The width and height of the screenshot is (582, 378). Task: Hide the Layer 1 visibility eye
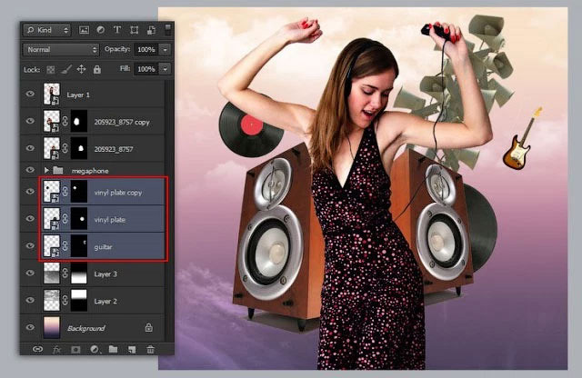(x=30, y=94)
